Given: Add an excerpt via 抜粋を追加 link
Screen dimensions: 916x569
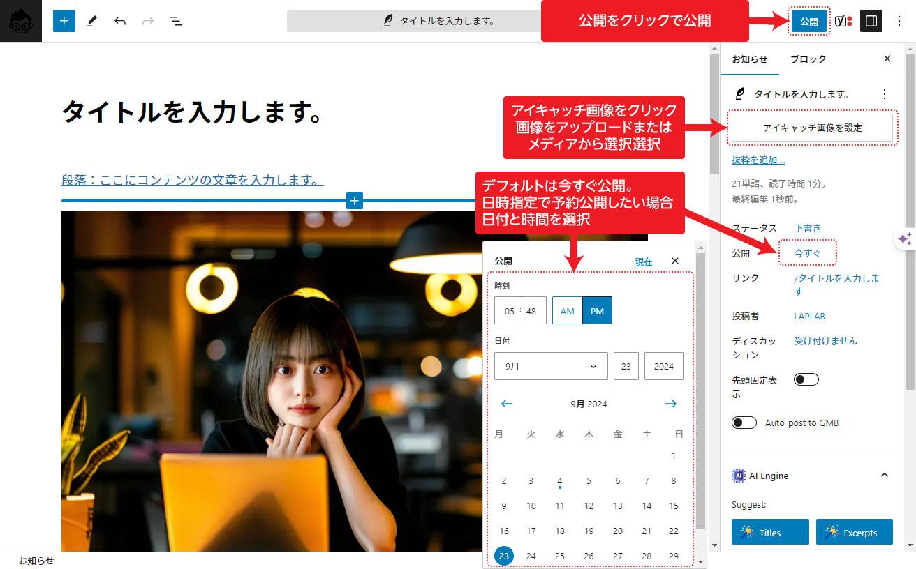Looking at the screenshot, I should (x=757, y=160).
